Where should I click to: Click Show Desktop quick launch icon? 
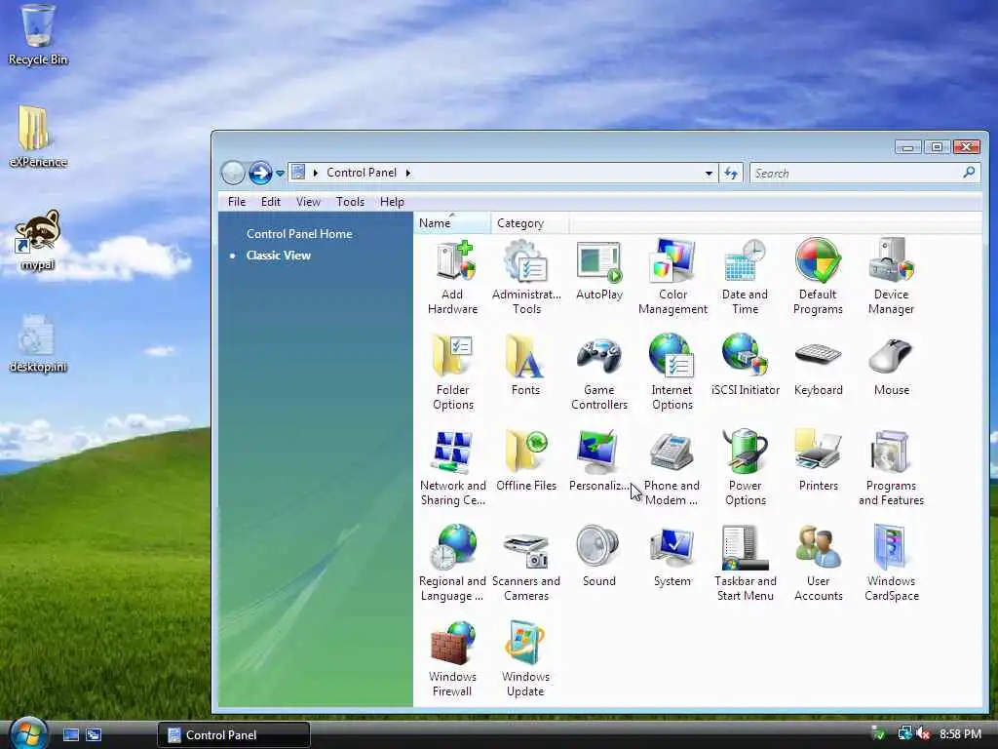click(71, 735)
